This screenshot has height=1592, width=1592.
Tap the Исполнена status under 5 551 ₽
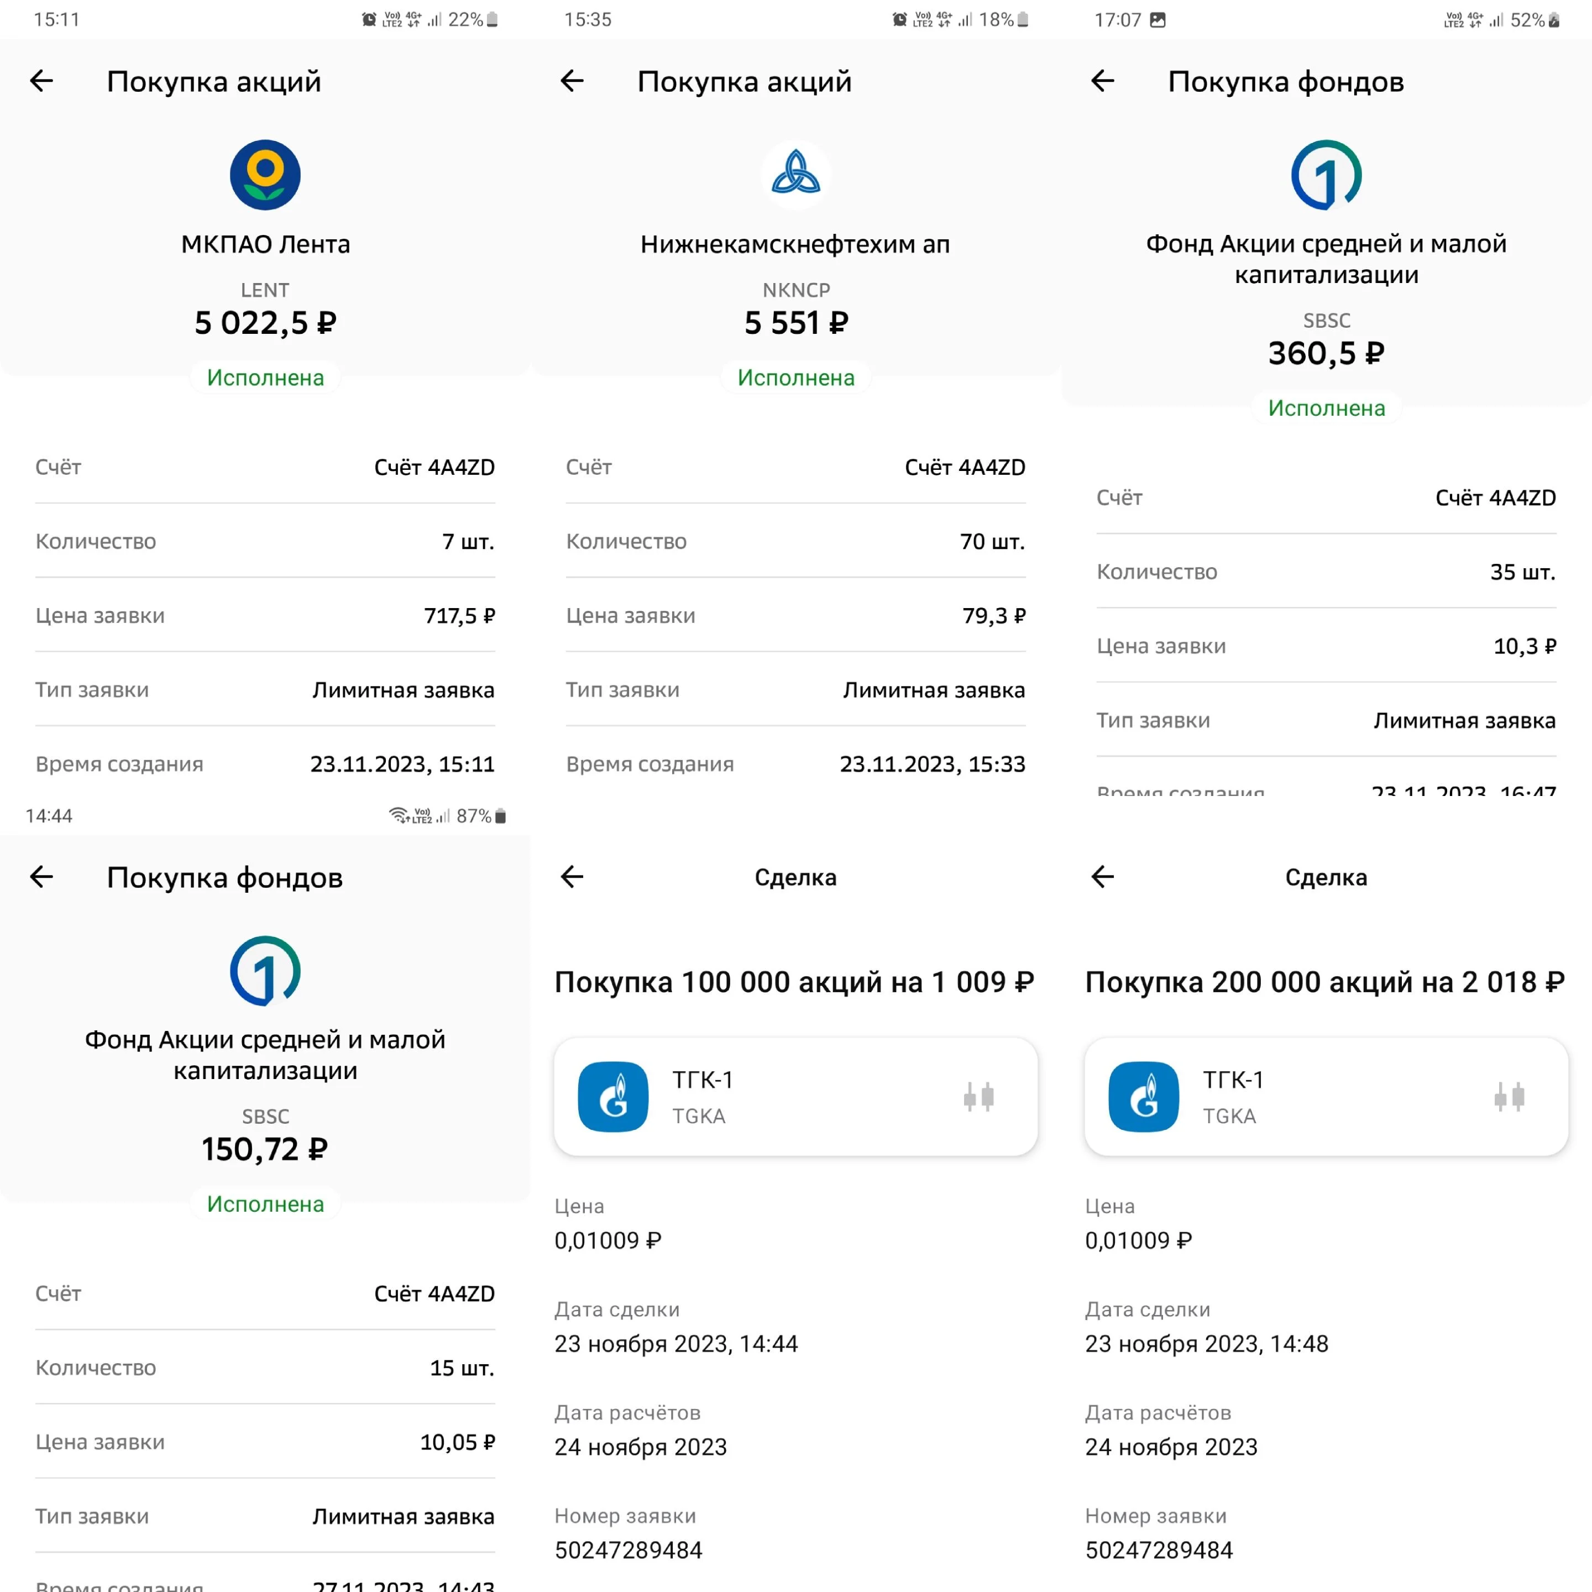[796, 378]
